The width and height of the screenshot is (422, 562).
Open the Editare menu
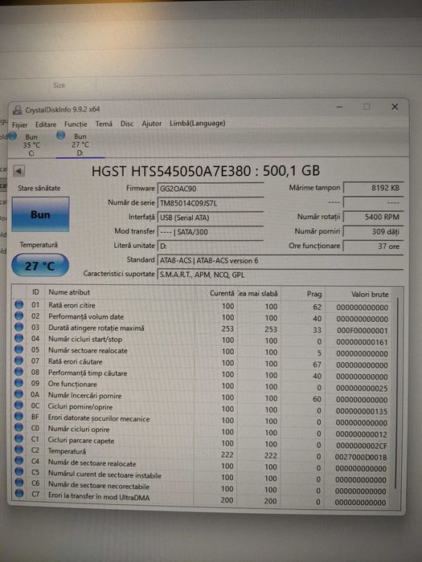46,124
